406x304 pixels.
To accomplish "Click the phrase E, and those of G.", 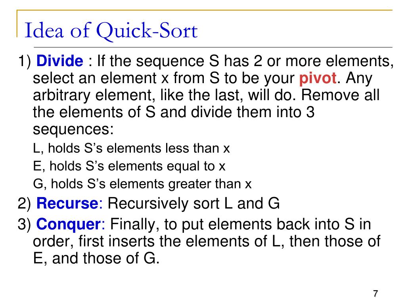I will (x=96, y=258).
